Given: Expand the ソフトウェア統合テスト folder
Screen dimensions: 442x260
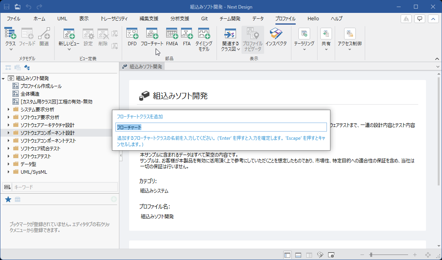Looking at the screenshot, I should click(9, 148).
